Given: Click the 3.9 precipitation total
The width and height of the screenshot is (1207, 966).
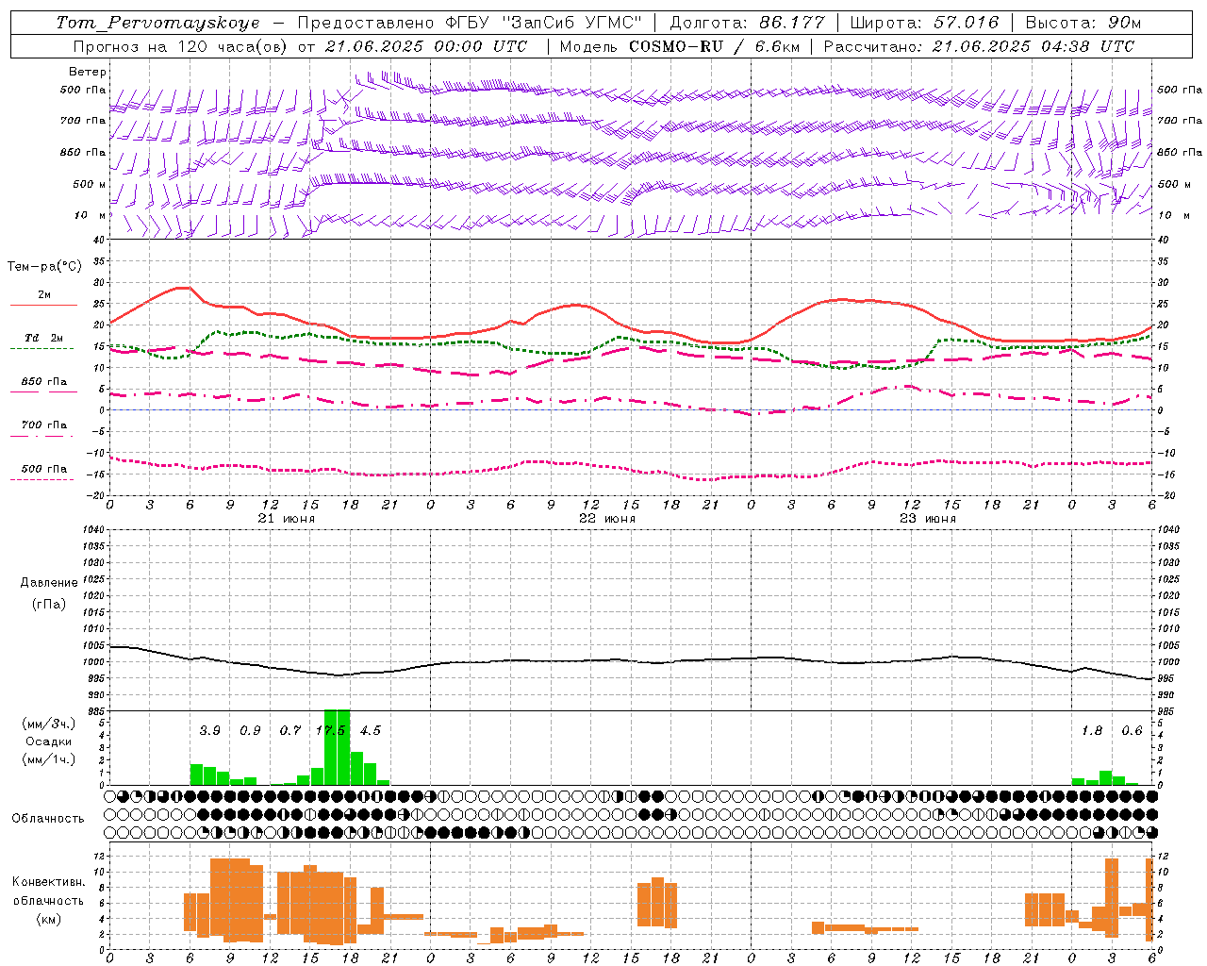Looking at the screenshot, I should point(209,730).
